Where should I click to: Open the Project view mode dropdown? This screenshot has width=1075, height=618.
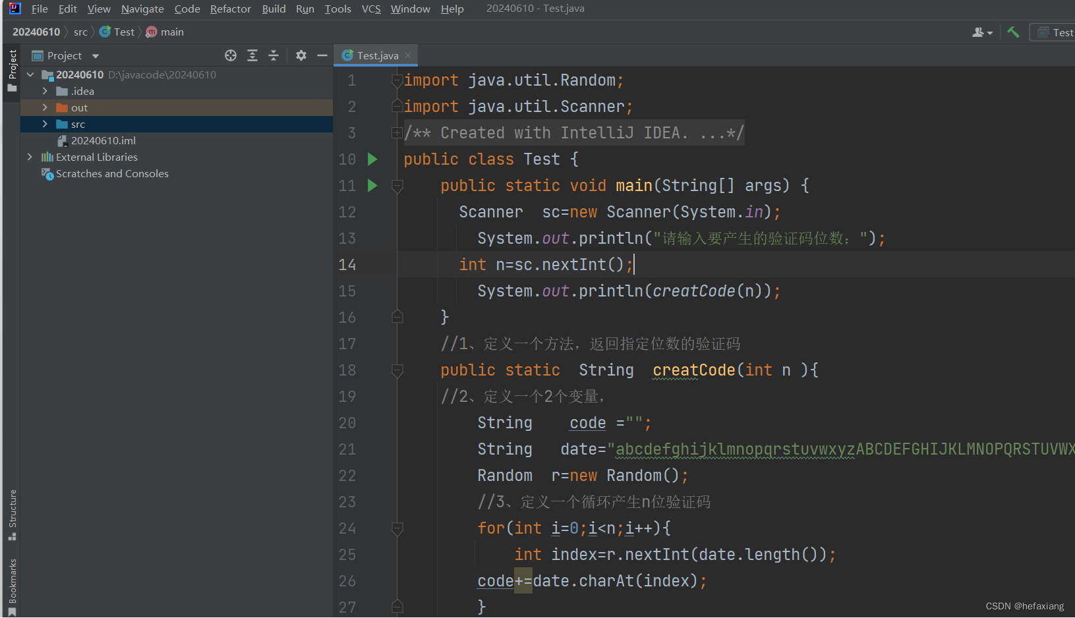[x=94, y=55]
